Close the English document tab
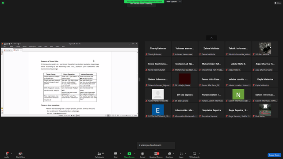Viewport: 283px width, 159px height. [21, 50]
